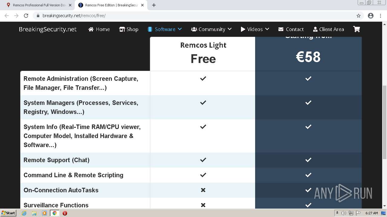This screenshot has width=387, height=217.
Task: Open Windows Media Player from taskbar
Action: (44, 213)
